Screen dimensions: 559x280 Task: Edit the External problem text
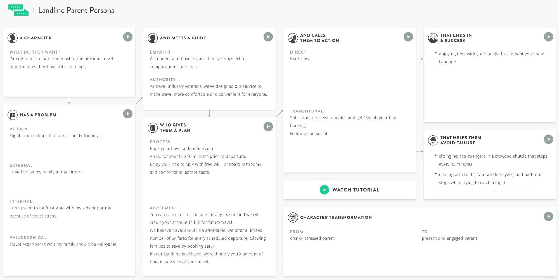[46, 172]
